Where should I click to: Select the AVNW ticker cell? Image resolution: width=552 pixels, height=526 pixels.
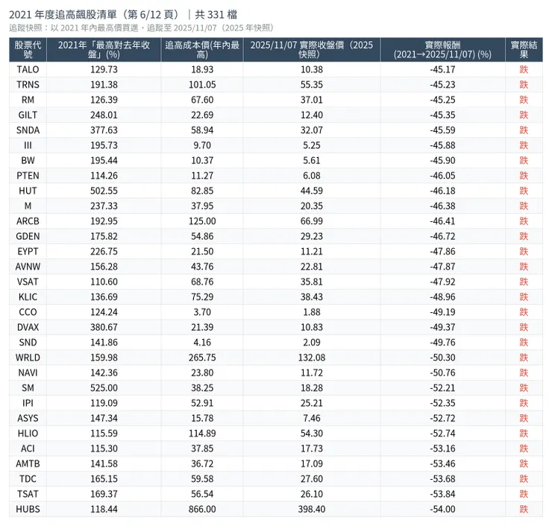[x=28, y=267]
